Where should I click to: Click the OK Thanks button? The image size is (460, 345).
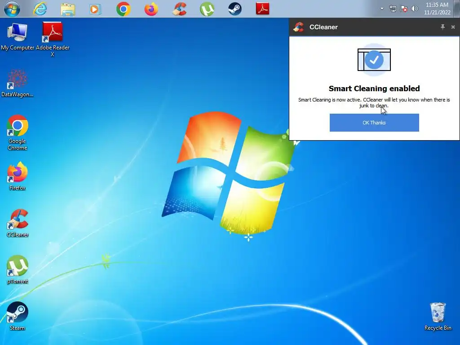coord(374,123)
